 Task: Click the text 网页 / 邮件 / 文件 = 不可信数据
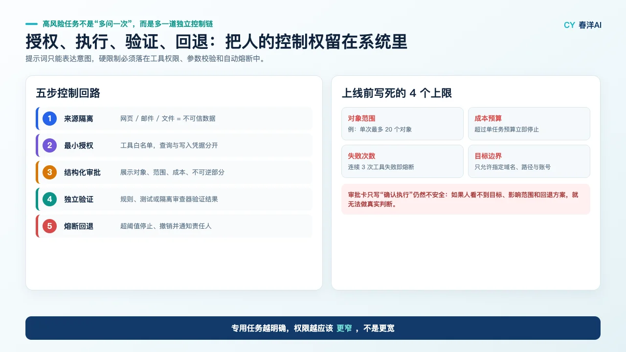pyautogui.click(x=168, y=119)
